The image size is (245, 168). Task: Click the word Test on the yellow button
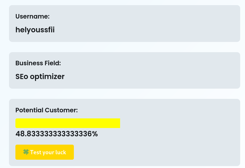(x=35, y=152)
